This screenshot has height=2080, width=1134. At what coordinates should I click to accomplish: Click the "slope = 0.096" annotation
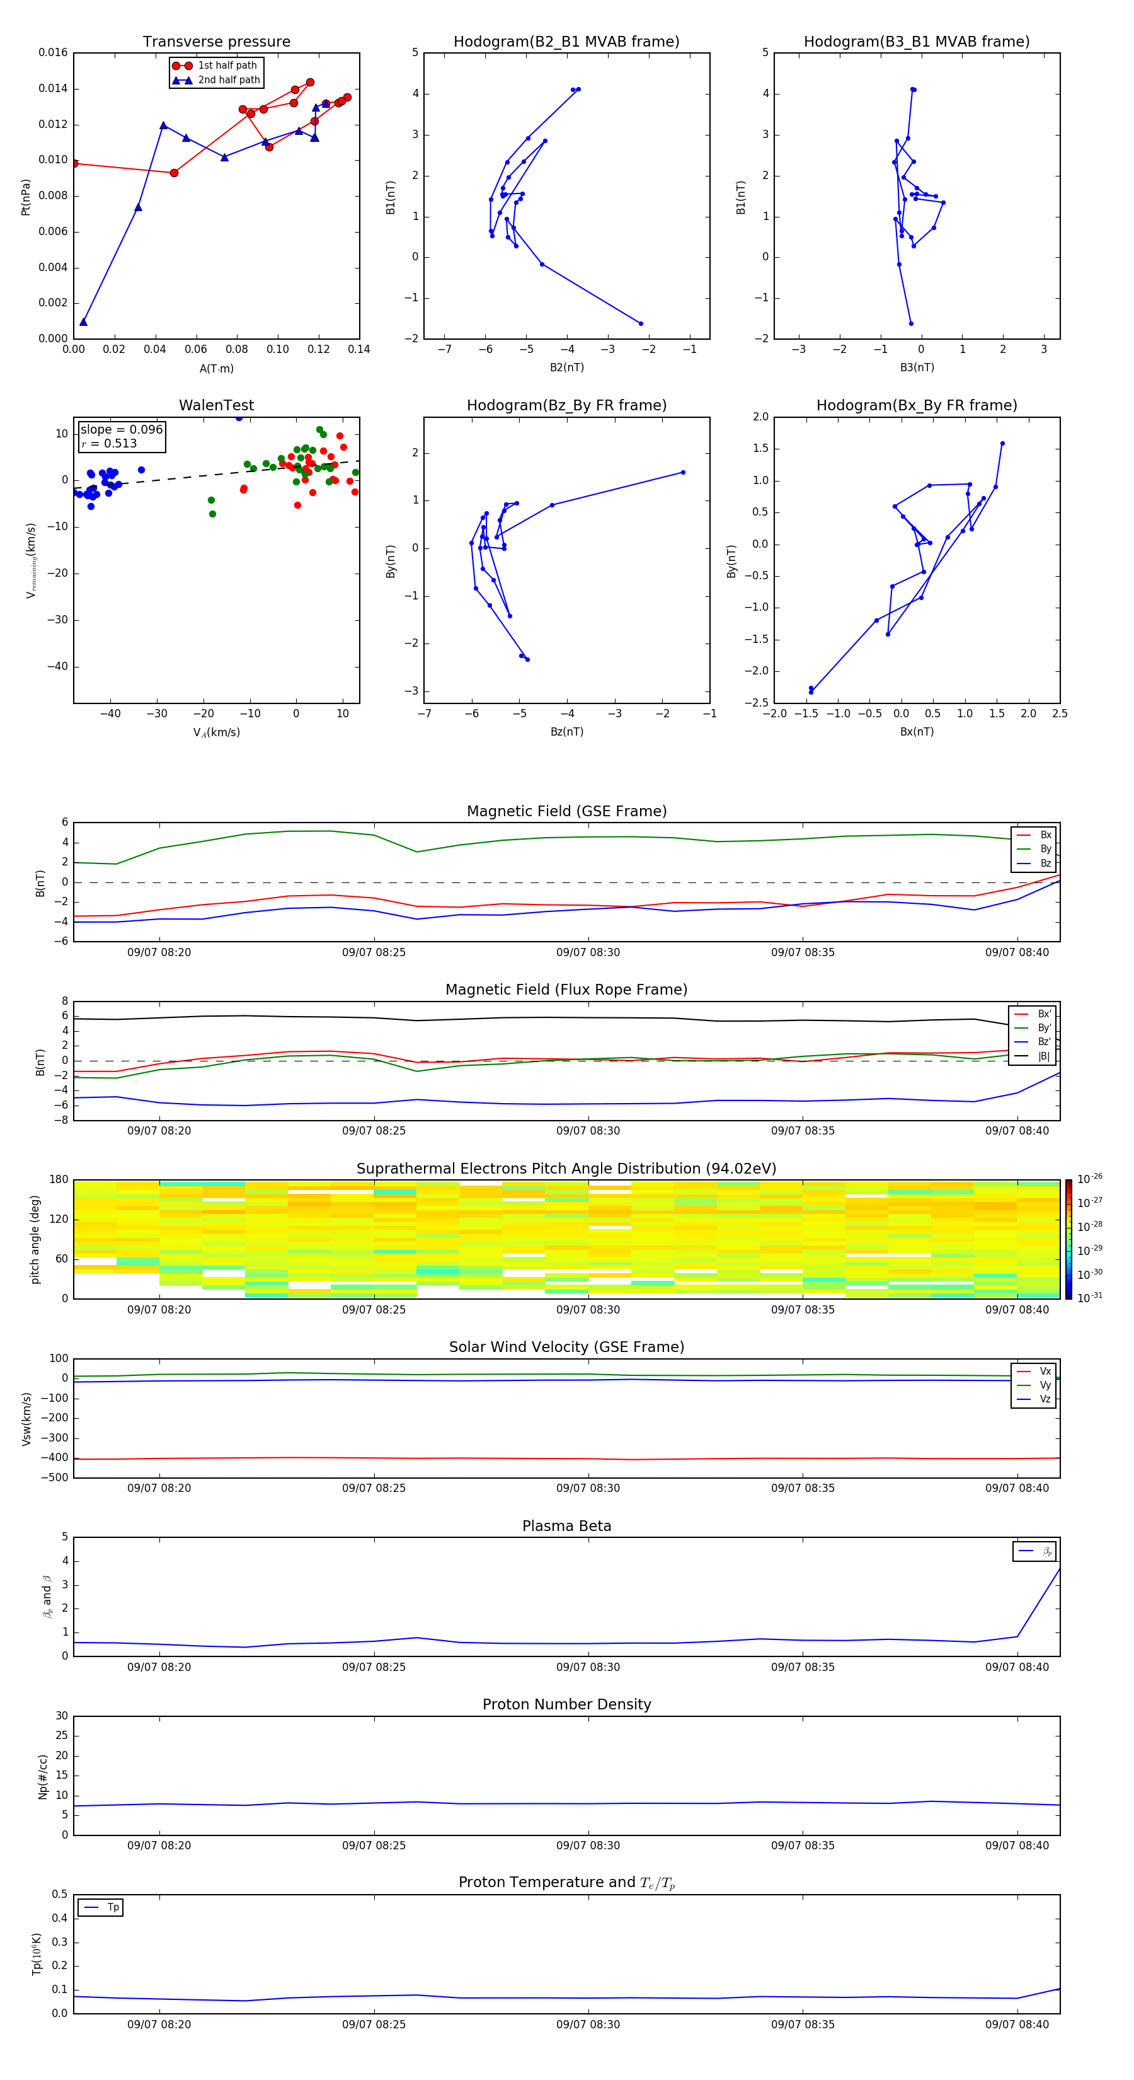pos(121,430)
